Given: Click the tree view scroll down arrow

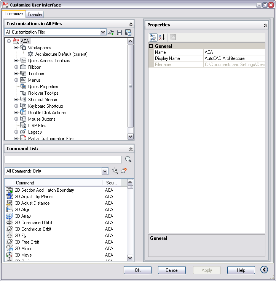Looking at the screenshot, I should 131,137.
